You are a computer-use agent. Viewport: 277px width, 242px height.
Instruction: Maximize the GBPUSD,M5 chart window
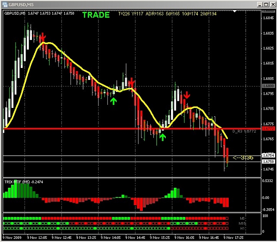click(266, 4)
